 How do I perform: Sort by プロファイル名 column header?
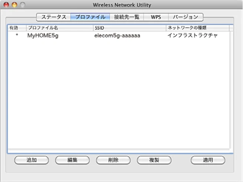tap(60, 28)
